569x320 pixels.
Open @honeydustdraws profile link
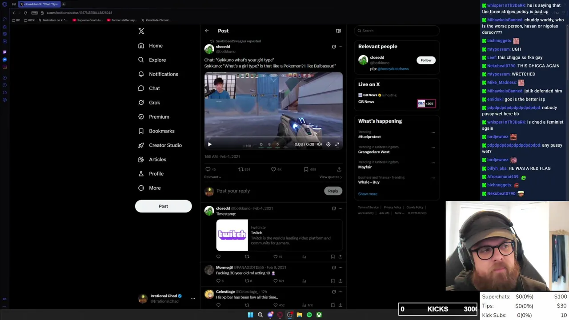tap(393, 69)
